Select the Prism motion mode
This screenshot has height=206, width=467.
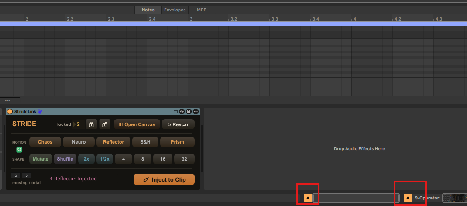(x=177, y=142)
